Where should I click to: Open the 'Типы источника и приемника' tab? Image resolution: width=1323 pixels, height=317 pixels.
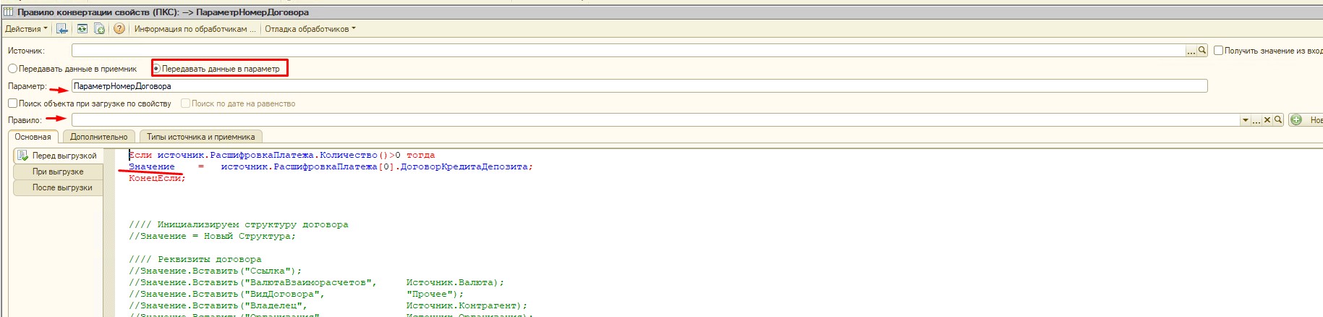click(200, 137)
